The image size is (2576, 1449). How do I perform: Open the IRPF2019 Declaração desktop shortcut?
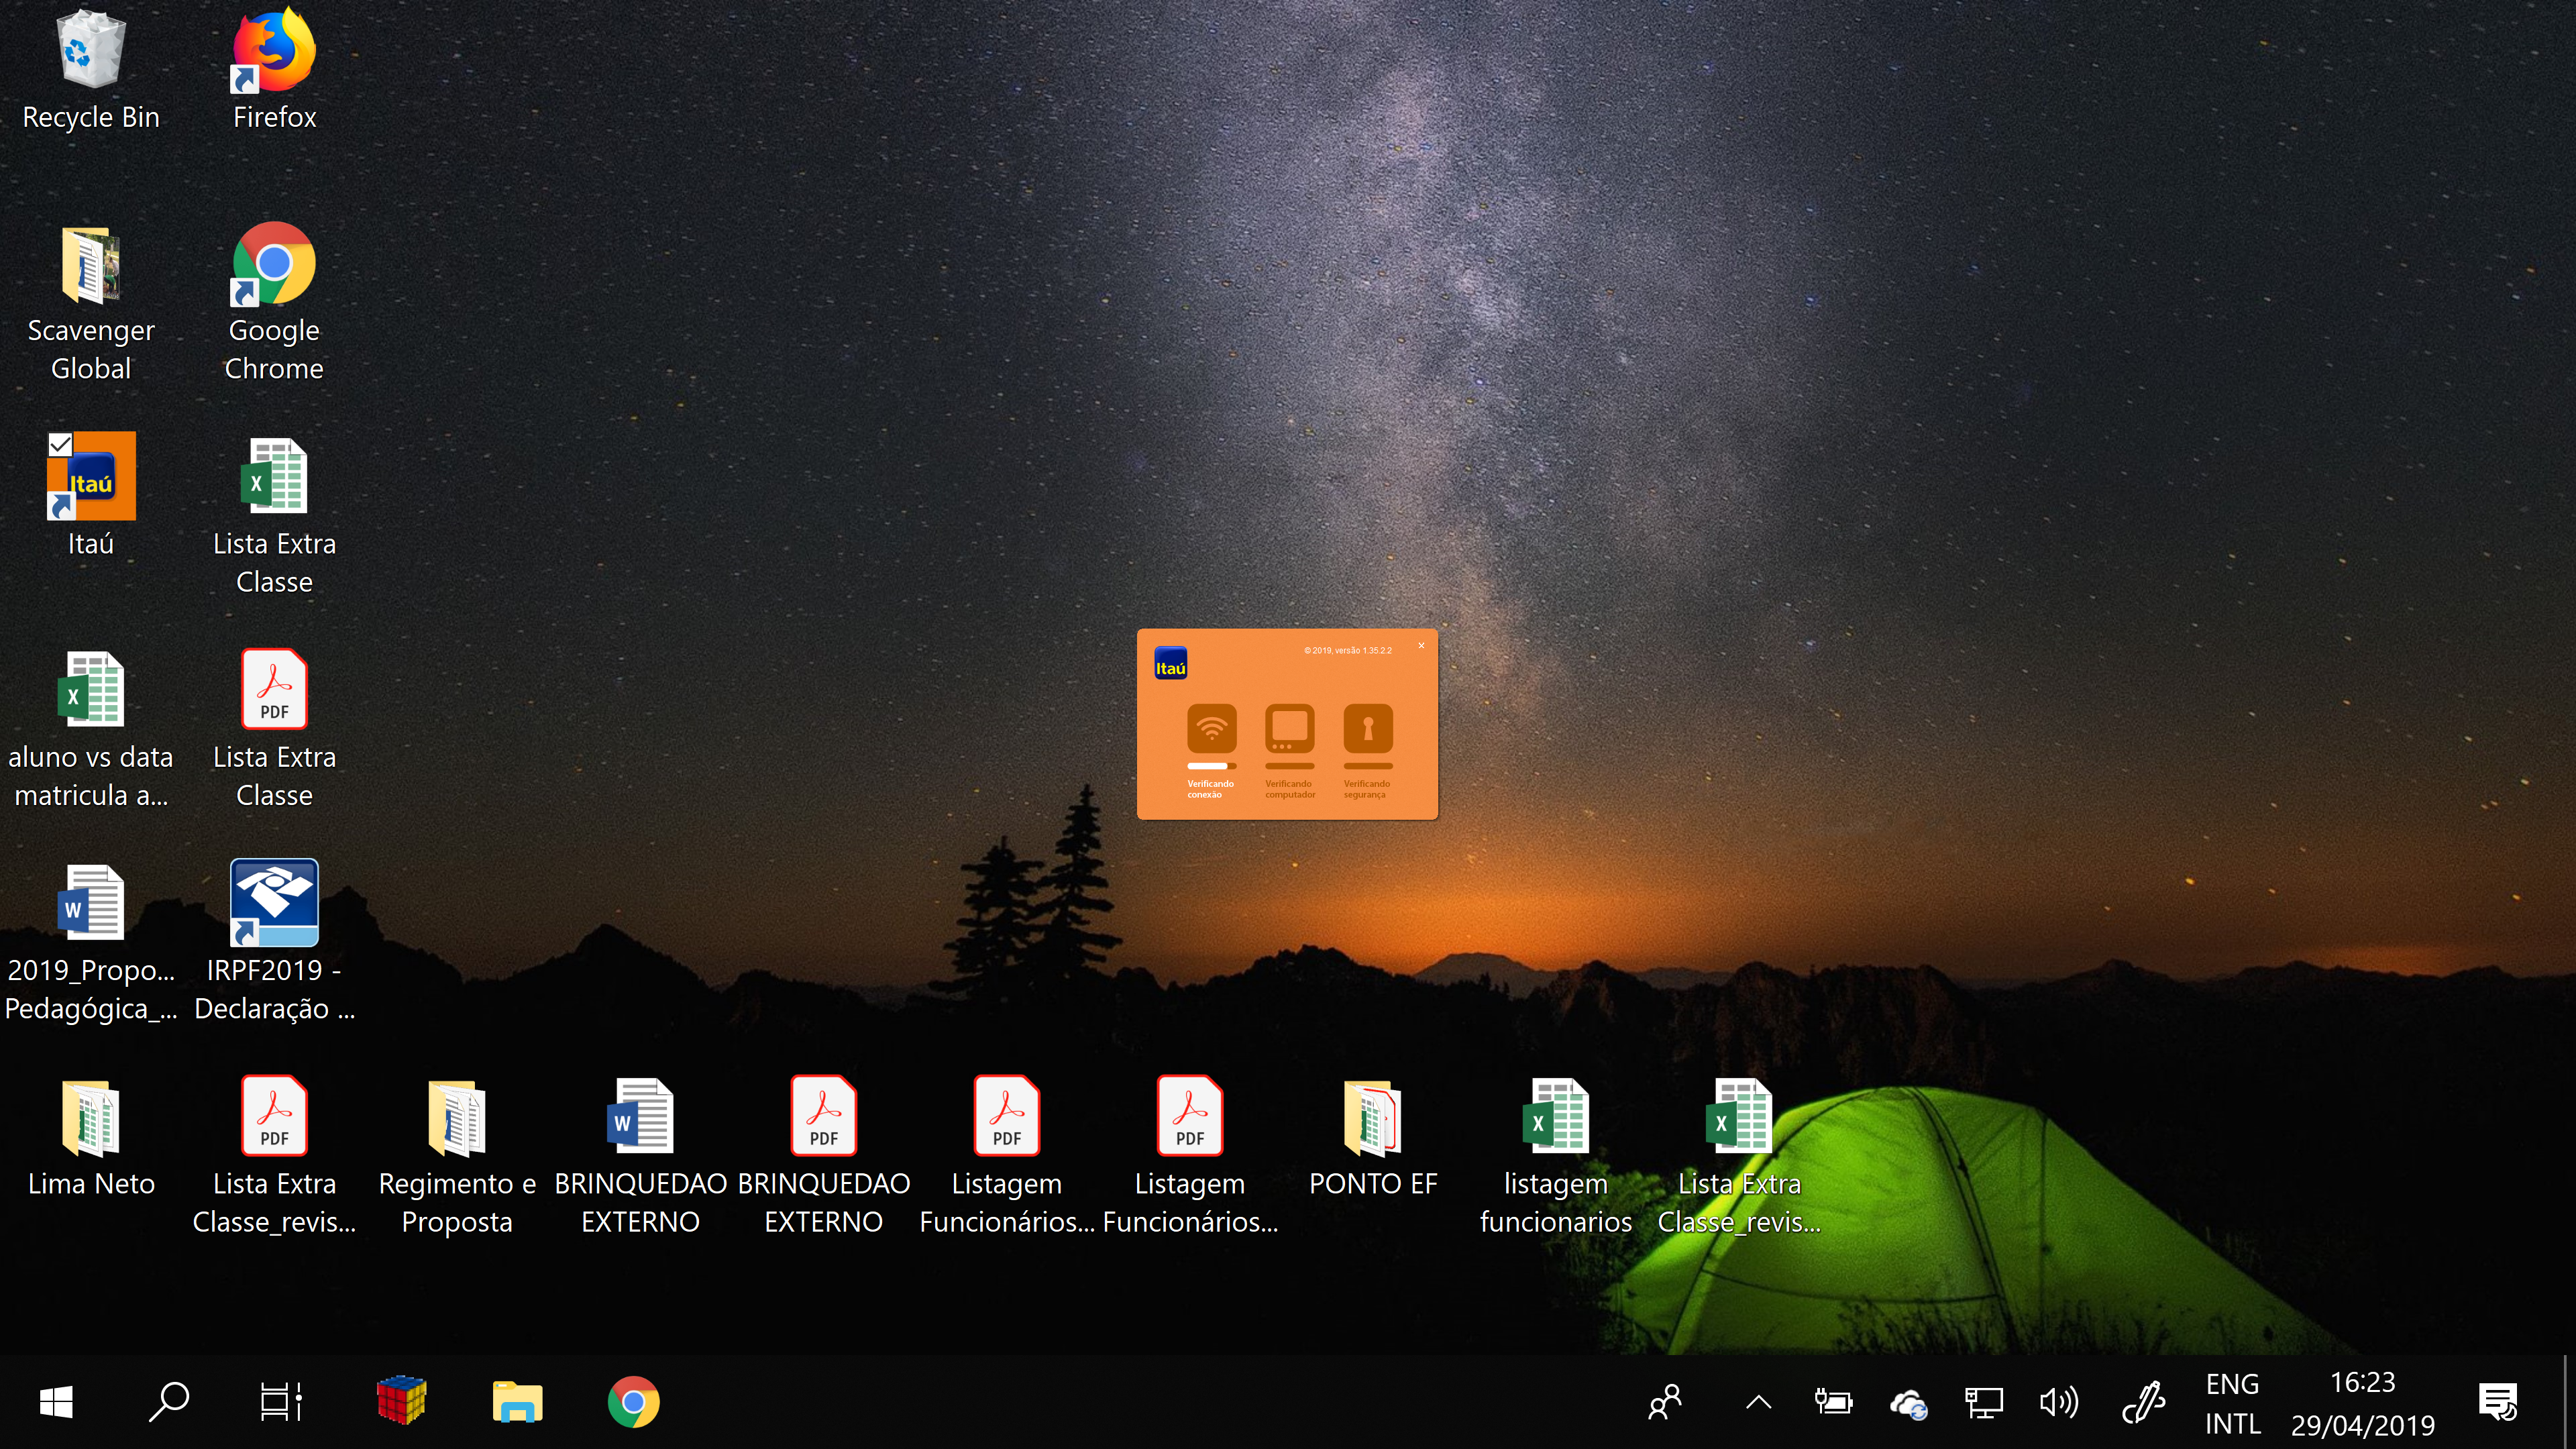tap(274, 902)
